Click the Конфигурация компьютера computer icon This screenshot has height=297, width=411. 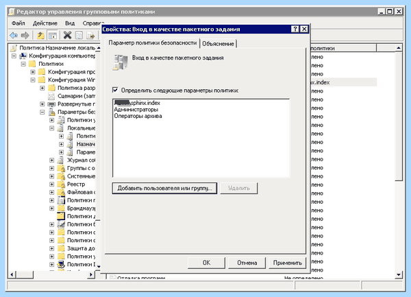[x=23, y=56]
